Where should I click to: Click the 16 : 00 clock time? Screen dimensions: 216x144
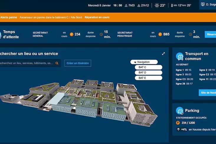click(118, 6)
